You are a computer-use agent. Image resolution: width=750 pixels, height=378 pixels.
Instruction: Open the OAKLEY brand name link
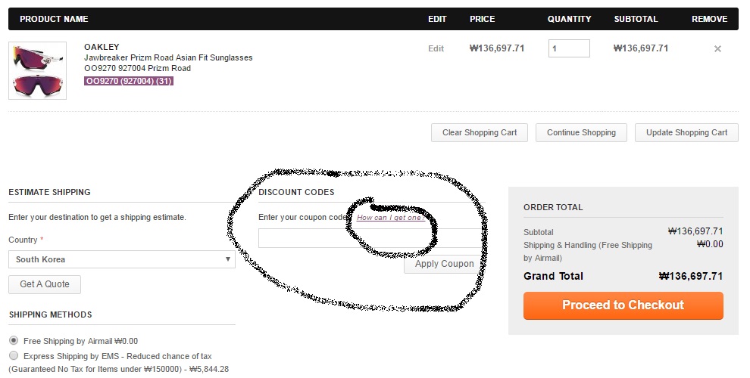[x=102, y=47]
